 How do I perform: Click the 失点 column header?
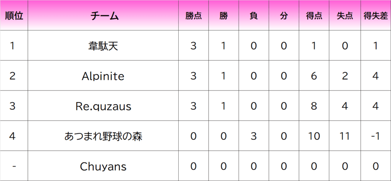coord(344,16)
